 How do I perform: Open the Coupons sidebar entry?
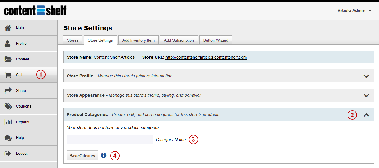(29, 106)
